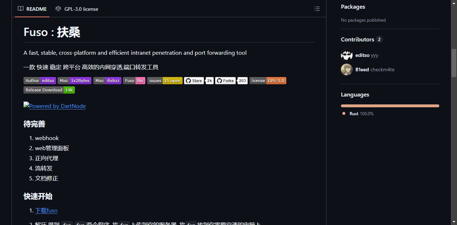Click the orange Rust color dot
Screen dimensions: 457x225
tap(344, 113)
